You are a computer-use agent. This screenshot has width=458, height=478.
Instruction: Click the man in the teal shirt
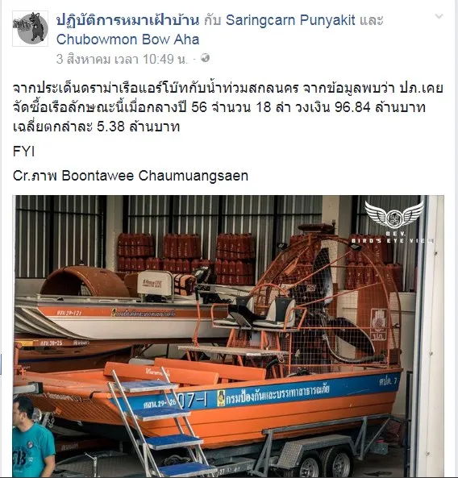[32, 439]
